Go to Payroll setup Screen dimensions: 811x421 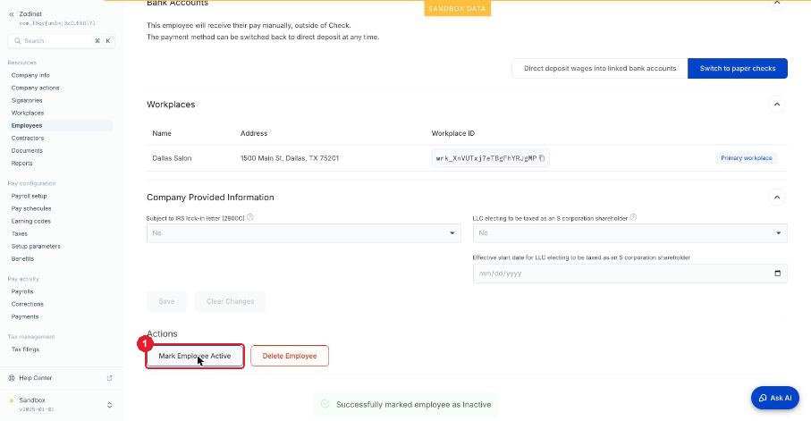click(x=29, y=196)
